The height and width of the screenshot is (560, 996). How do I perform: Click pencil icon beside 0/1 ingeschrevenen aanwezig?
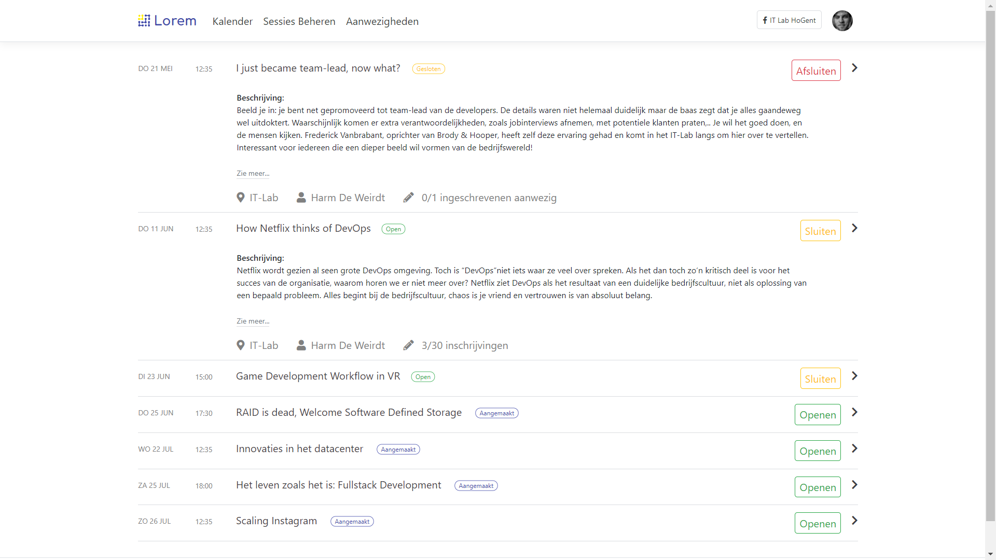pyautogui.click(x=409, y=198)
